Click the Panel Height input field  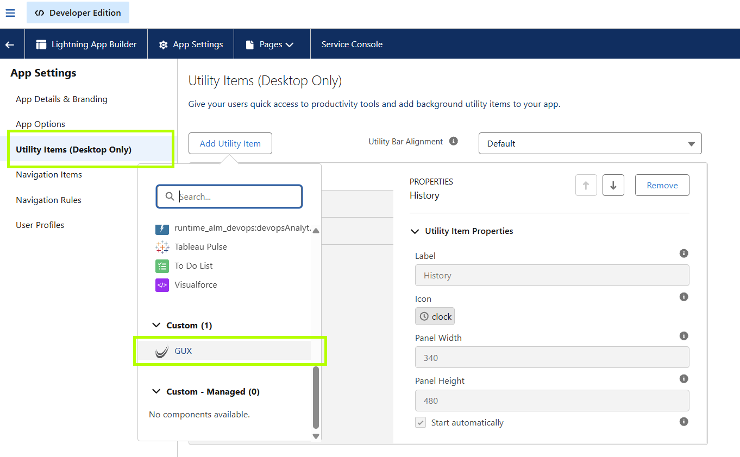pyautogui.click(x=552, y=401)
